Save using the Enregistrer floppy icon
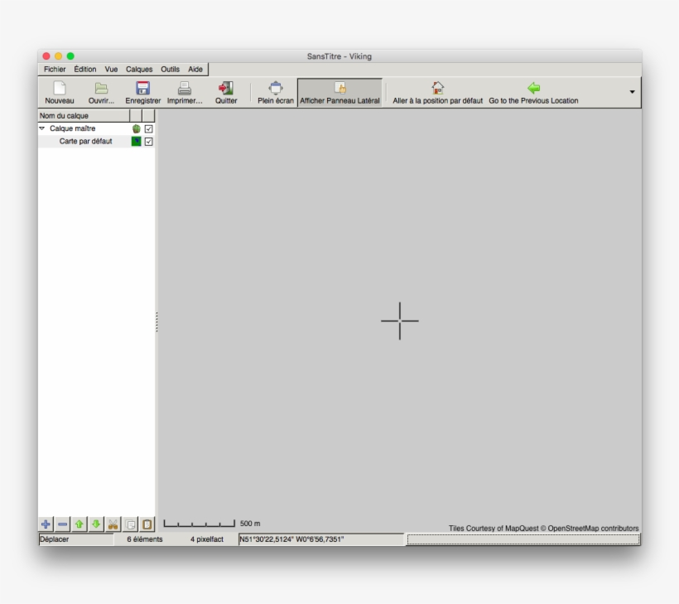Image resolution: width=679 pixels, height=604 pixels. click(142, 88)
